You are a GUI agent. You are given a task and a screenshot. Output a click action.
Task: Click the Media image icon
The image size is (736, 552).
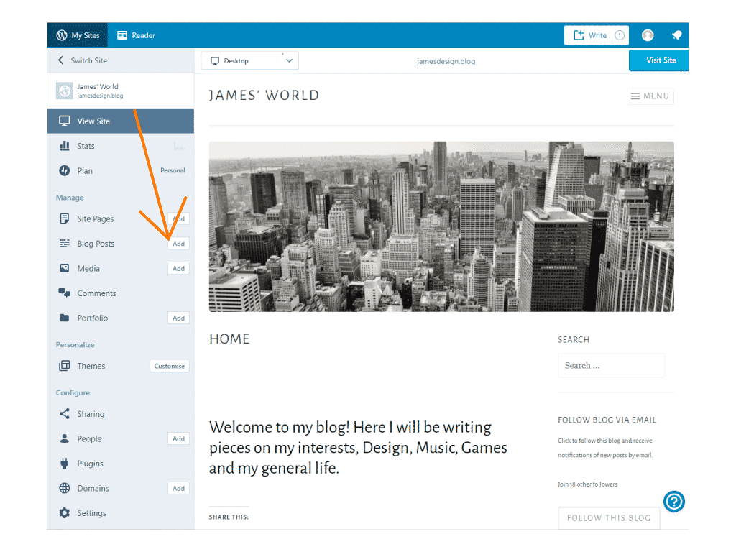(64, 268)
